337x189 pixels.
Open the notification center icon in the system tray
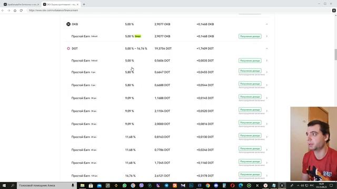331,185
